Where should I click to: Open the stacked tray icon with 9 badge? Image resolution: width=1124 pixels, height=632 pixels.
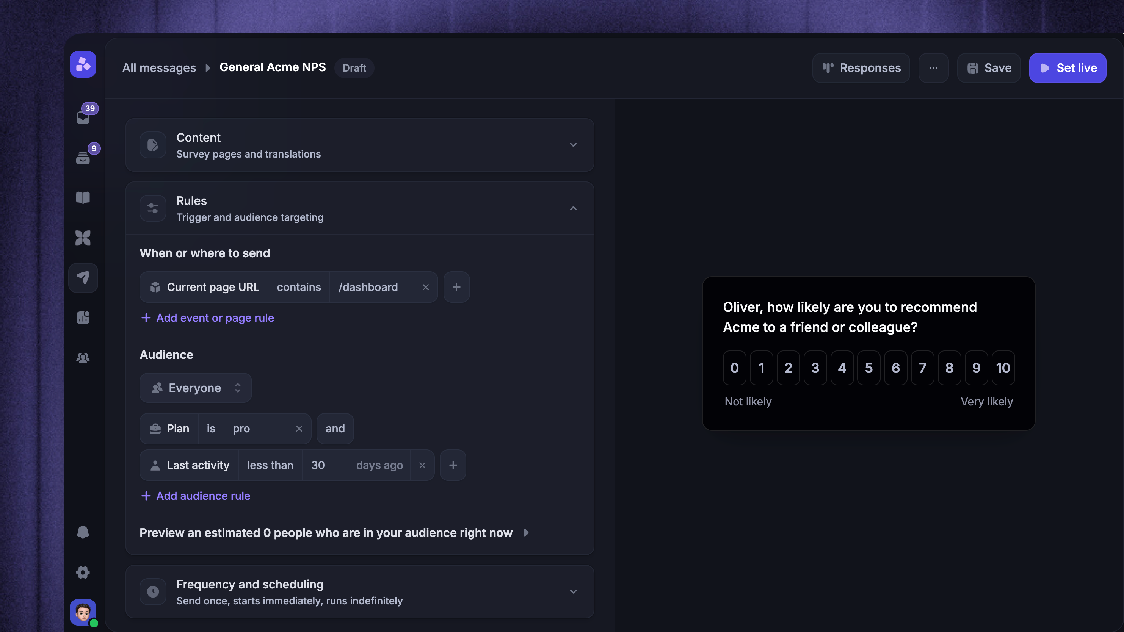click(x=83, y=158)
